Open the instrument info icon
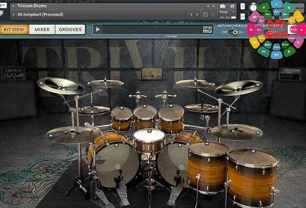306x208 pixels. pyautogui.click(x=232, y=6)
